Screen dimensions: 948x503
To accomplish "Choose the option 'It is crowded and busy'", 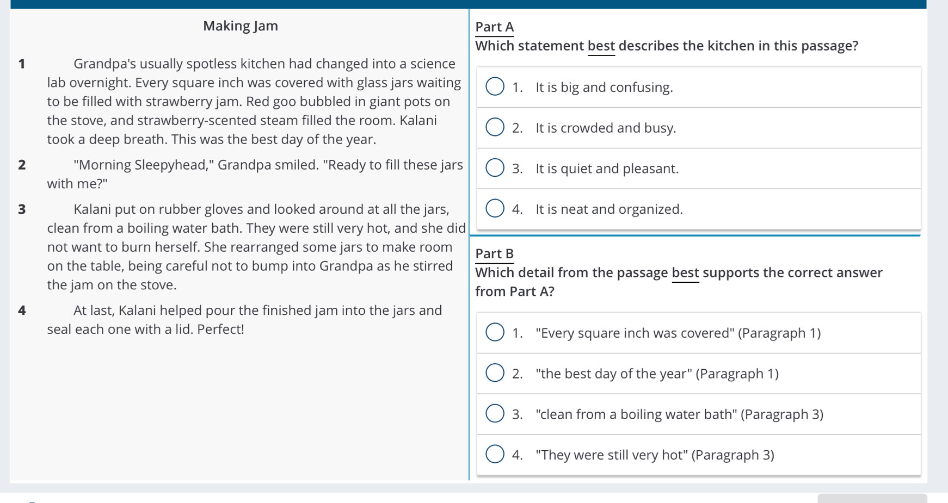I will (495, 127).
